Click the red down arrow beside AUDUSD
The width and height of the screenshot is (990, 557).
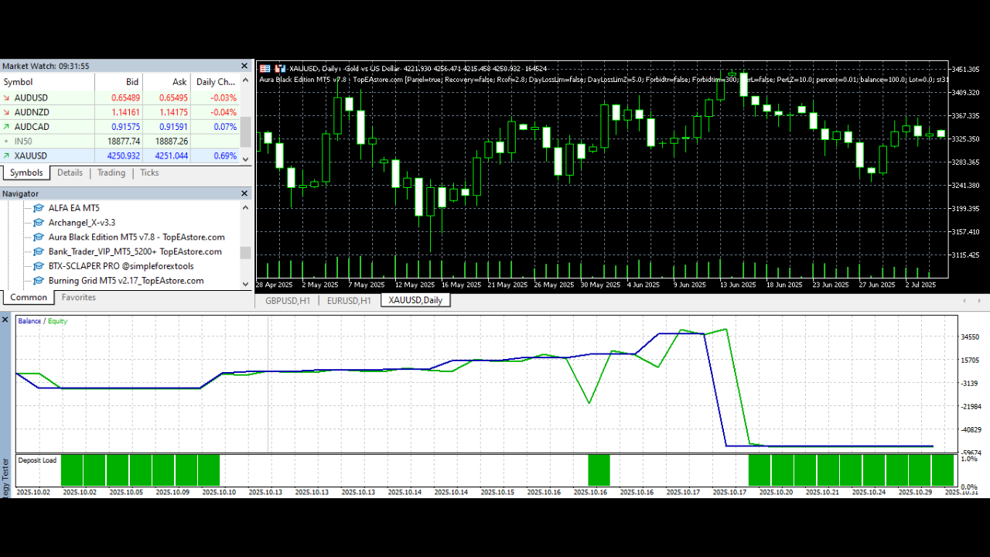pyautogui.click(x=7, y=98)
